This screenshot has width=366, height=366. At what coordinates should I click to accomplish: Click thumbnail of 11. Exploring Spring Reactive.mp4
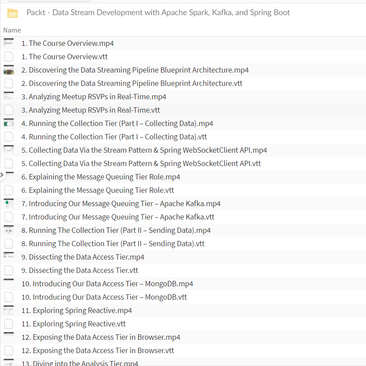(x=8, y=310)
